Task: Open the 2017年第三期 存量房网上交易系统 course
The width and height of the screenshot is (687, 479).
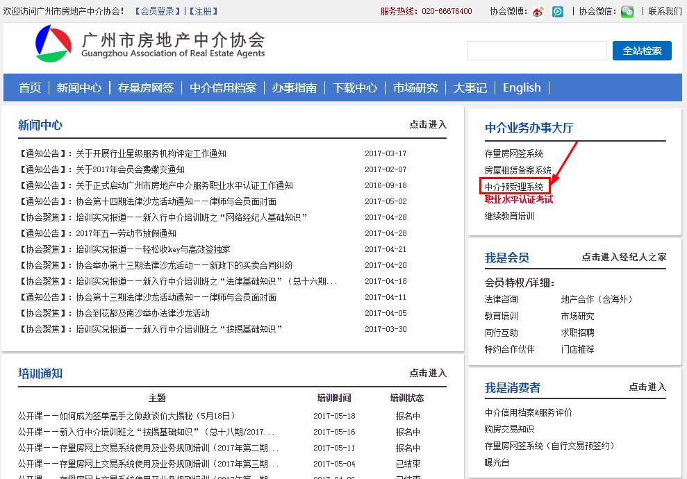Action: (x=148, y=464)
